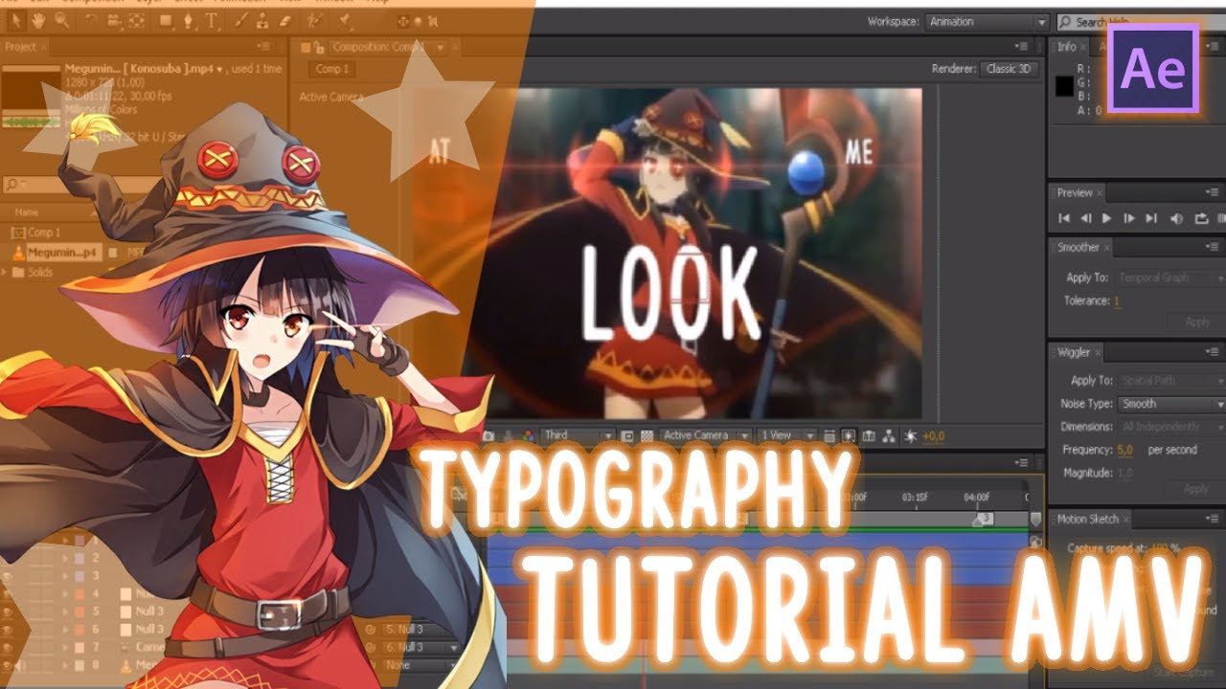Click the black color swatch in Info
The height and width of the screenshot is (689, 1226).
click(x=1064, y=86)
